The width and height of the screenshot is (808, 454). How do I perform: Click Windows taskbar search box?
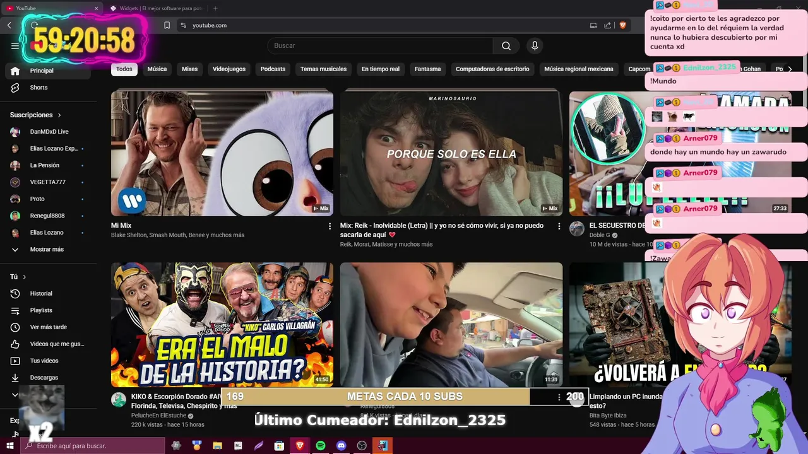(92, 446)
